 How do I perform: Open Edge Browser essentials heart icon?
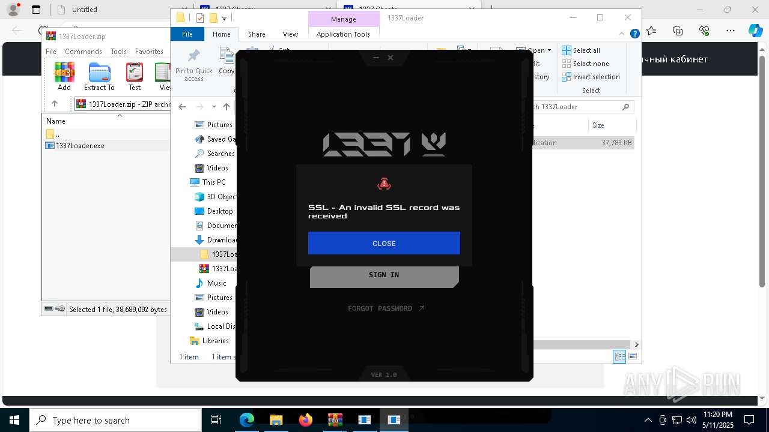pyautogui.click(x=705, y=31)
